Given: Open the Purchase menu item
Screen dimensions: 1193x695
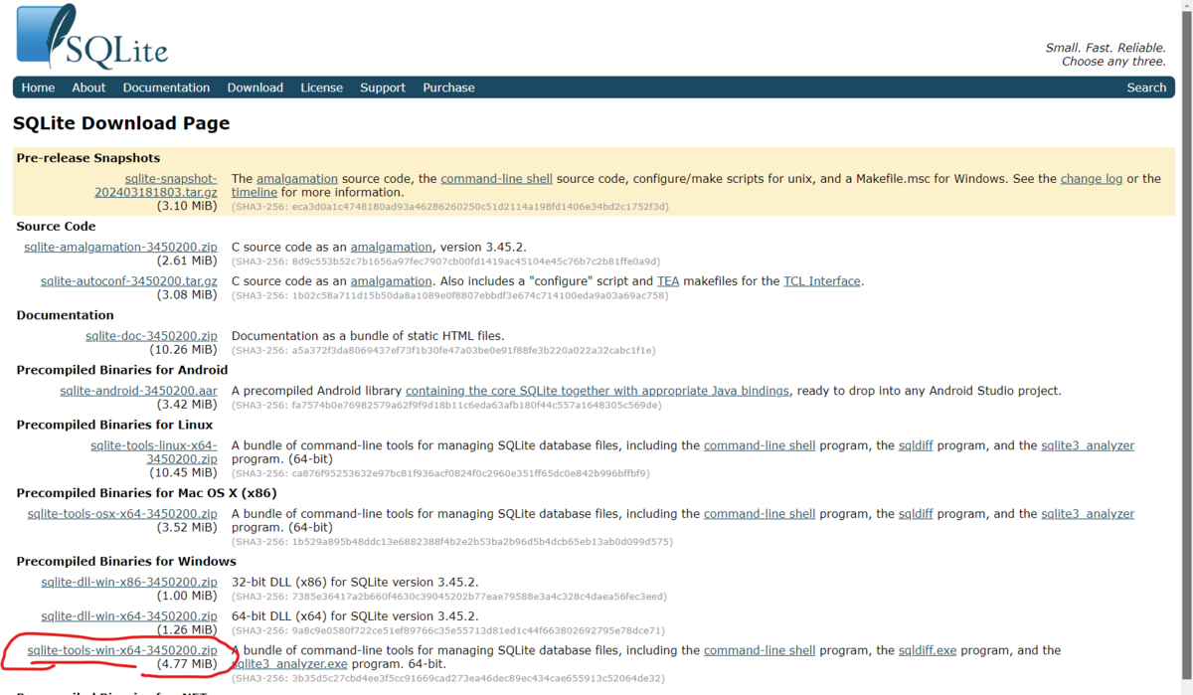Looking at the screenshot, I should (448, 87).
